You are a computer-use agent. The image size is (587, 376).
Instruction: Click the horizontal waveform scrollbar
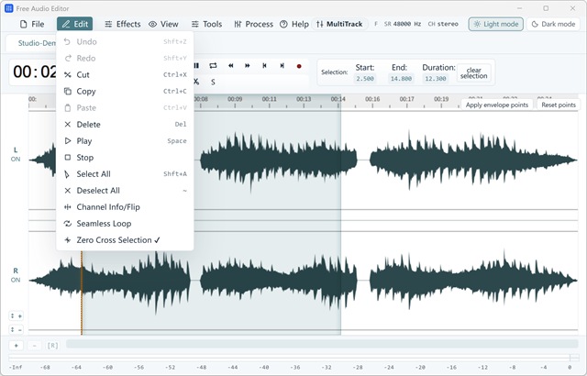tap(322, 344)
